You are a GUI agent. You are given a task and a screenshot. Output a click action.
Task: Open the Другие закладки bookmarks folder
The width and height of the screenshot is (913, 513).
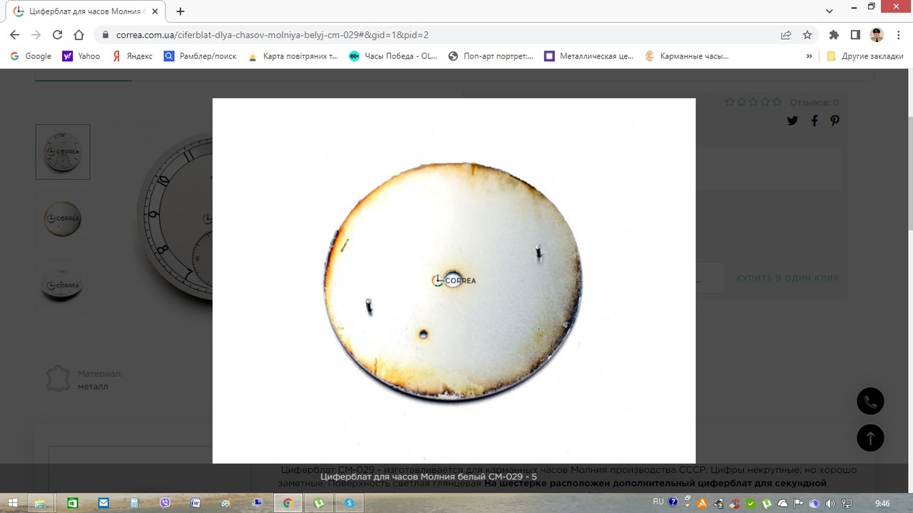click(x=864, y=56)
